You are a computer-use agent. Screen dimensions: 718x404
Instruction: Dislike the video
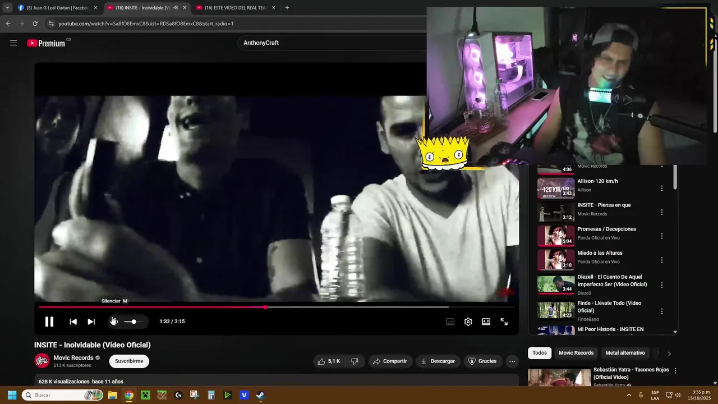pyautogui.click(x=355, y=361)
